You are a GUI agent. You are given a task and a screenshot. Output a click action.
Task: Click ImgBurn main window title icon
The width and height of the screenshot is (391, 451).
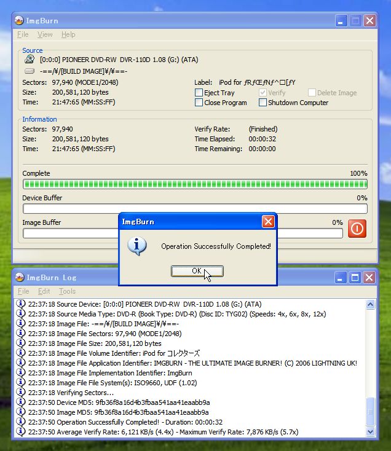click(19, 20)
